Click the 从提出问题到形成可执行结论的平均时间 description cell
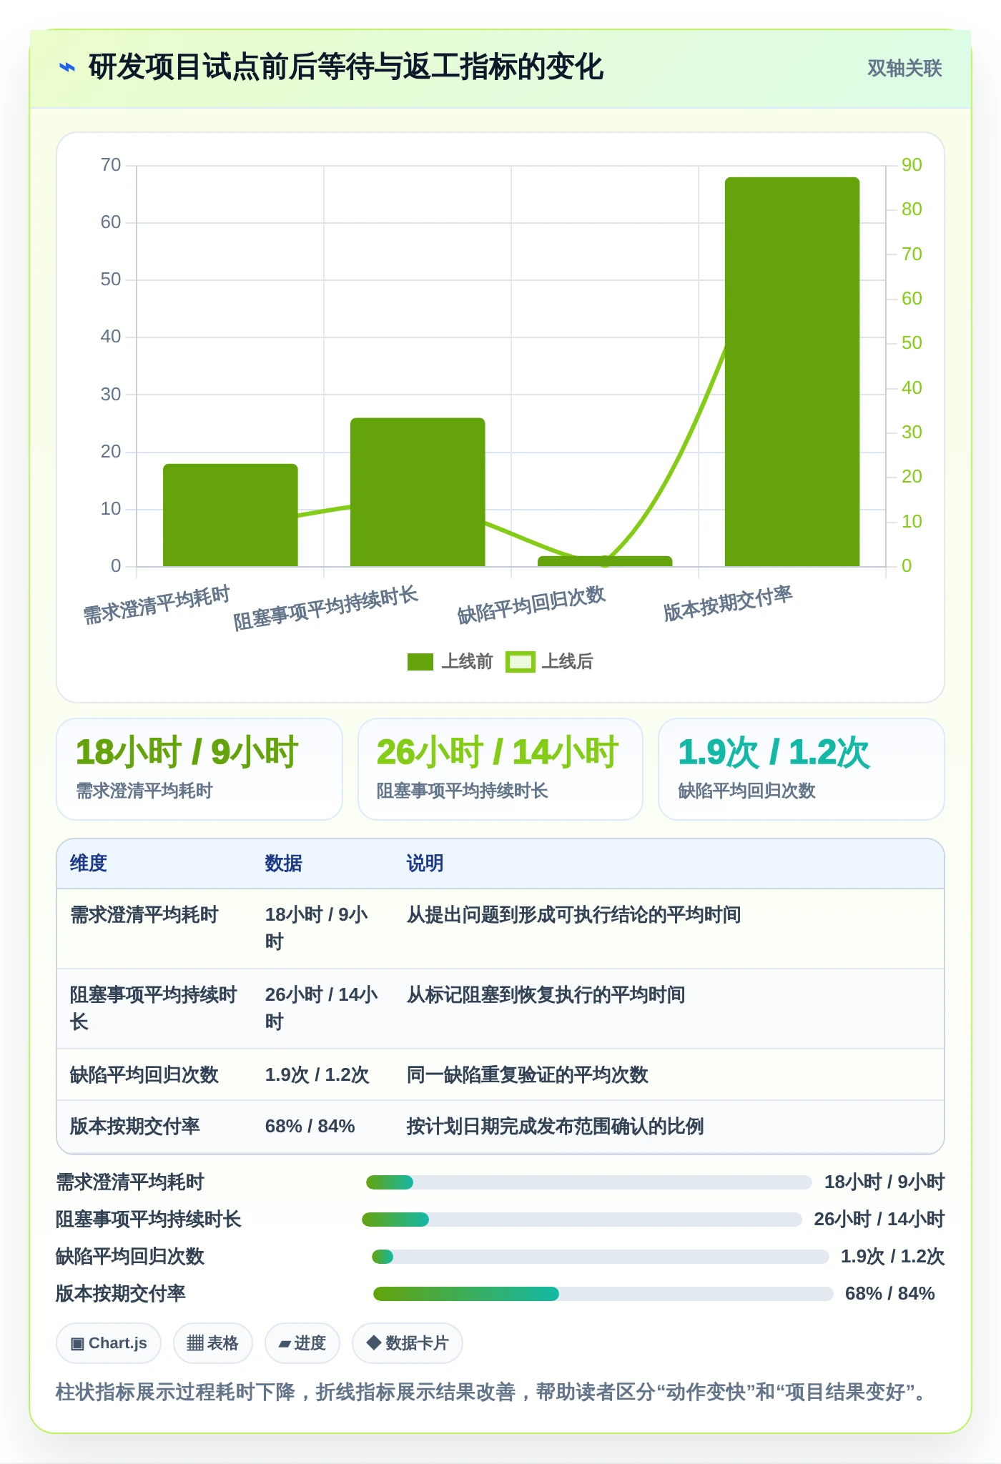 tap(669, 929)
